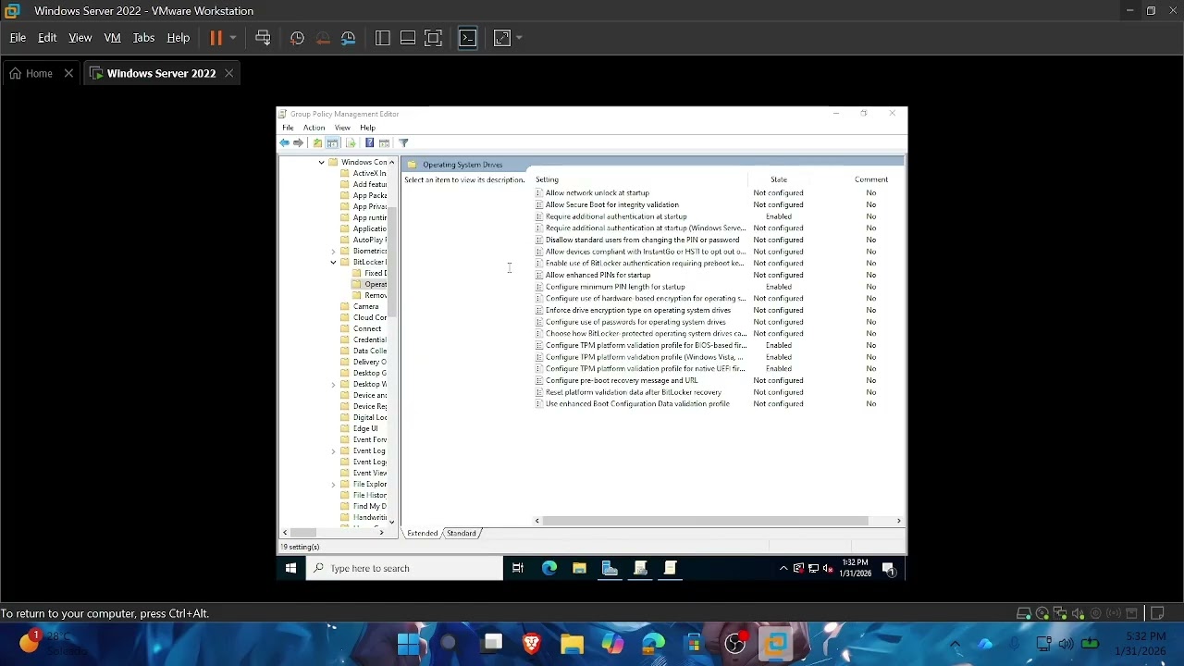
Task: Select 'Allow Secure Boot for integrity validation'
Action: (x=612, y=205)
